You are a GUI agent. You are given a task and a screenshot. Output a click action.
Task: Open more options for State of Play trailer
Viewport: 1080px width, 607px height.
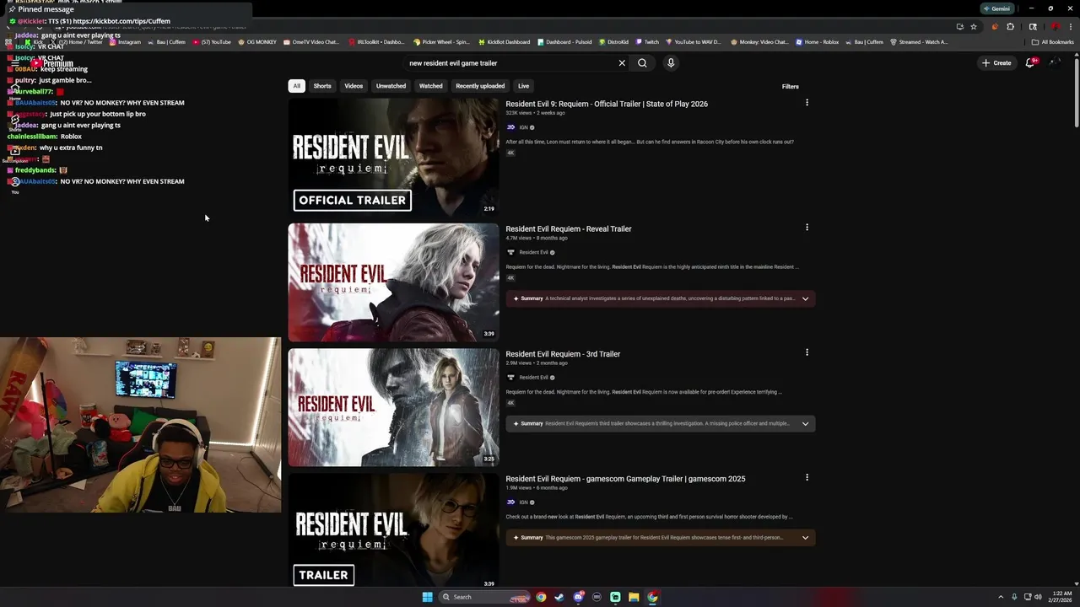807,103
